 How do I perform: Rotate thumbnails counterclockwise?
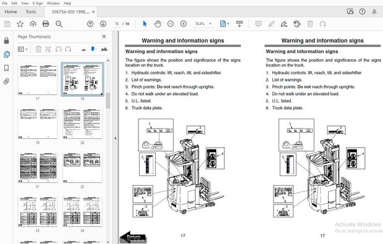(58, 49)
